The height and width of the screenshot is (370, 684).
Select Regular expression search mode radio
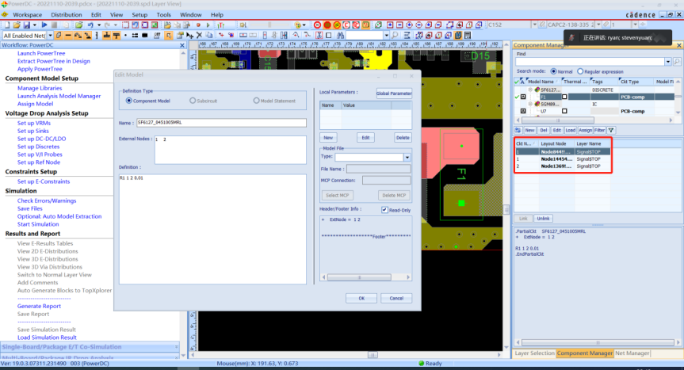(x=580, y=71)
